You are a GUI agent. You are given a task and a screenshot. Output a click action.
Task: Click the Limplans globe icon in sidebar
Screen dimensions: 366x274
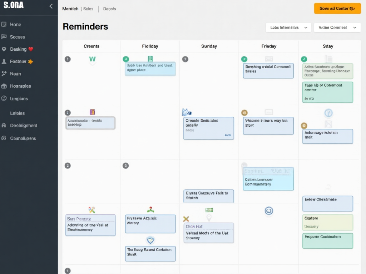[4, 98]
